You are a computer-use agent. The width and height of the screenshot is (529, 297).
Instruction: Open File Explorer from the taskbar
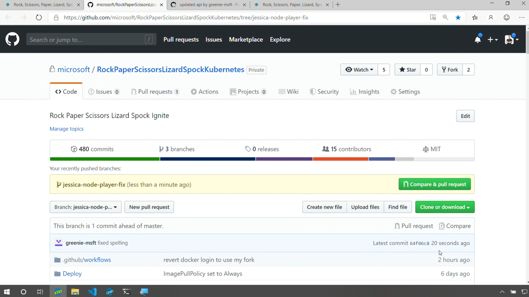(75, 291)
